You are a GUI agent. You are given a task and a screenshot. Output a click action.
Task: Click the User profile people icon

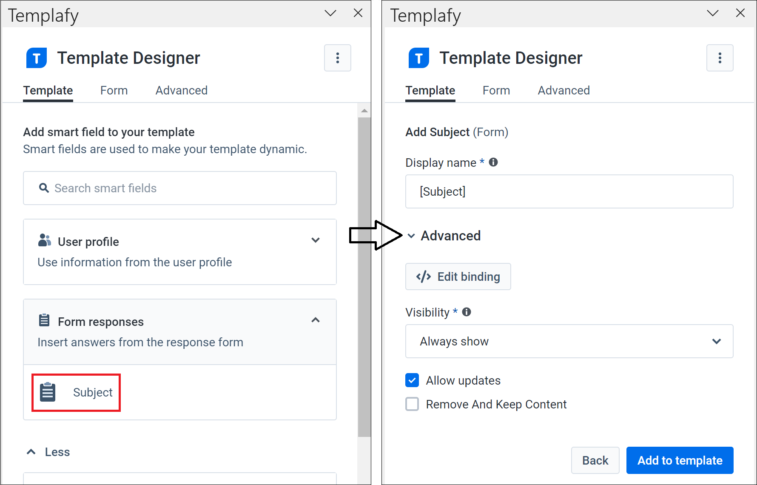coord(45,240)
